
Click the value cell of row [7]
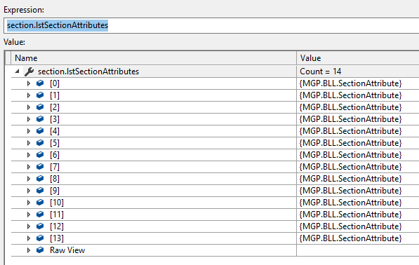(358, 167)
